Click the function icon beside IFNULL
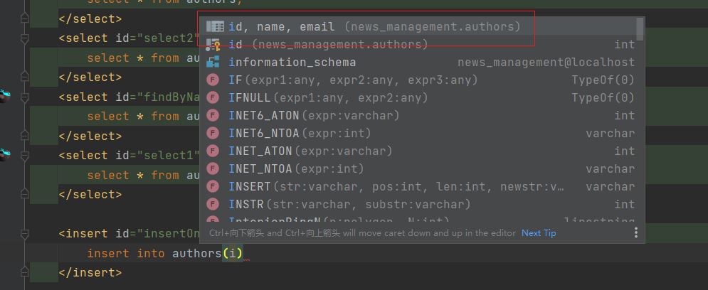Viewport: 708px width, 290px height. point(213,97)
